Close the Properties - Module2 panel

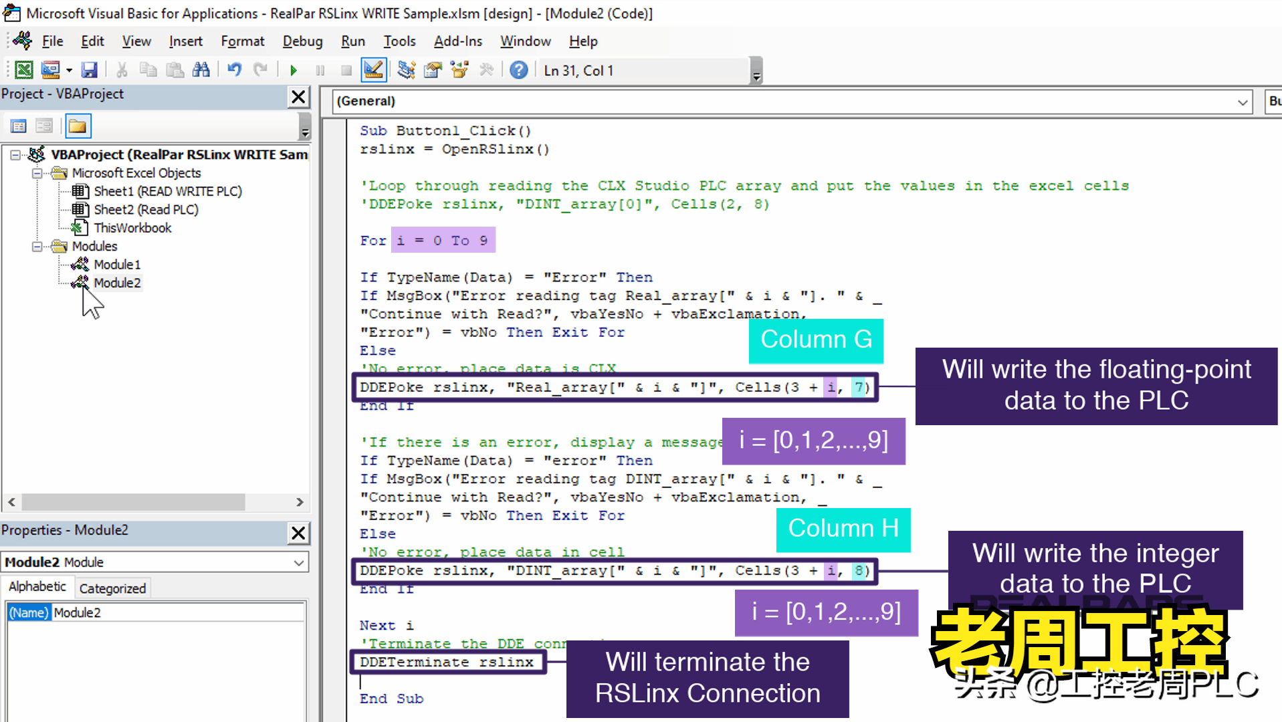(298, 533)
